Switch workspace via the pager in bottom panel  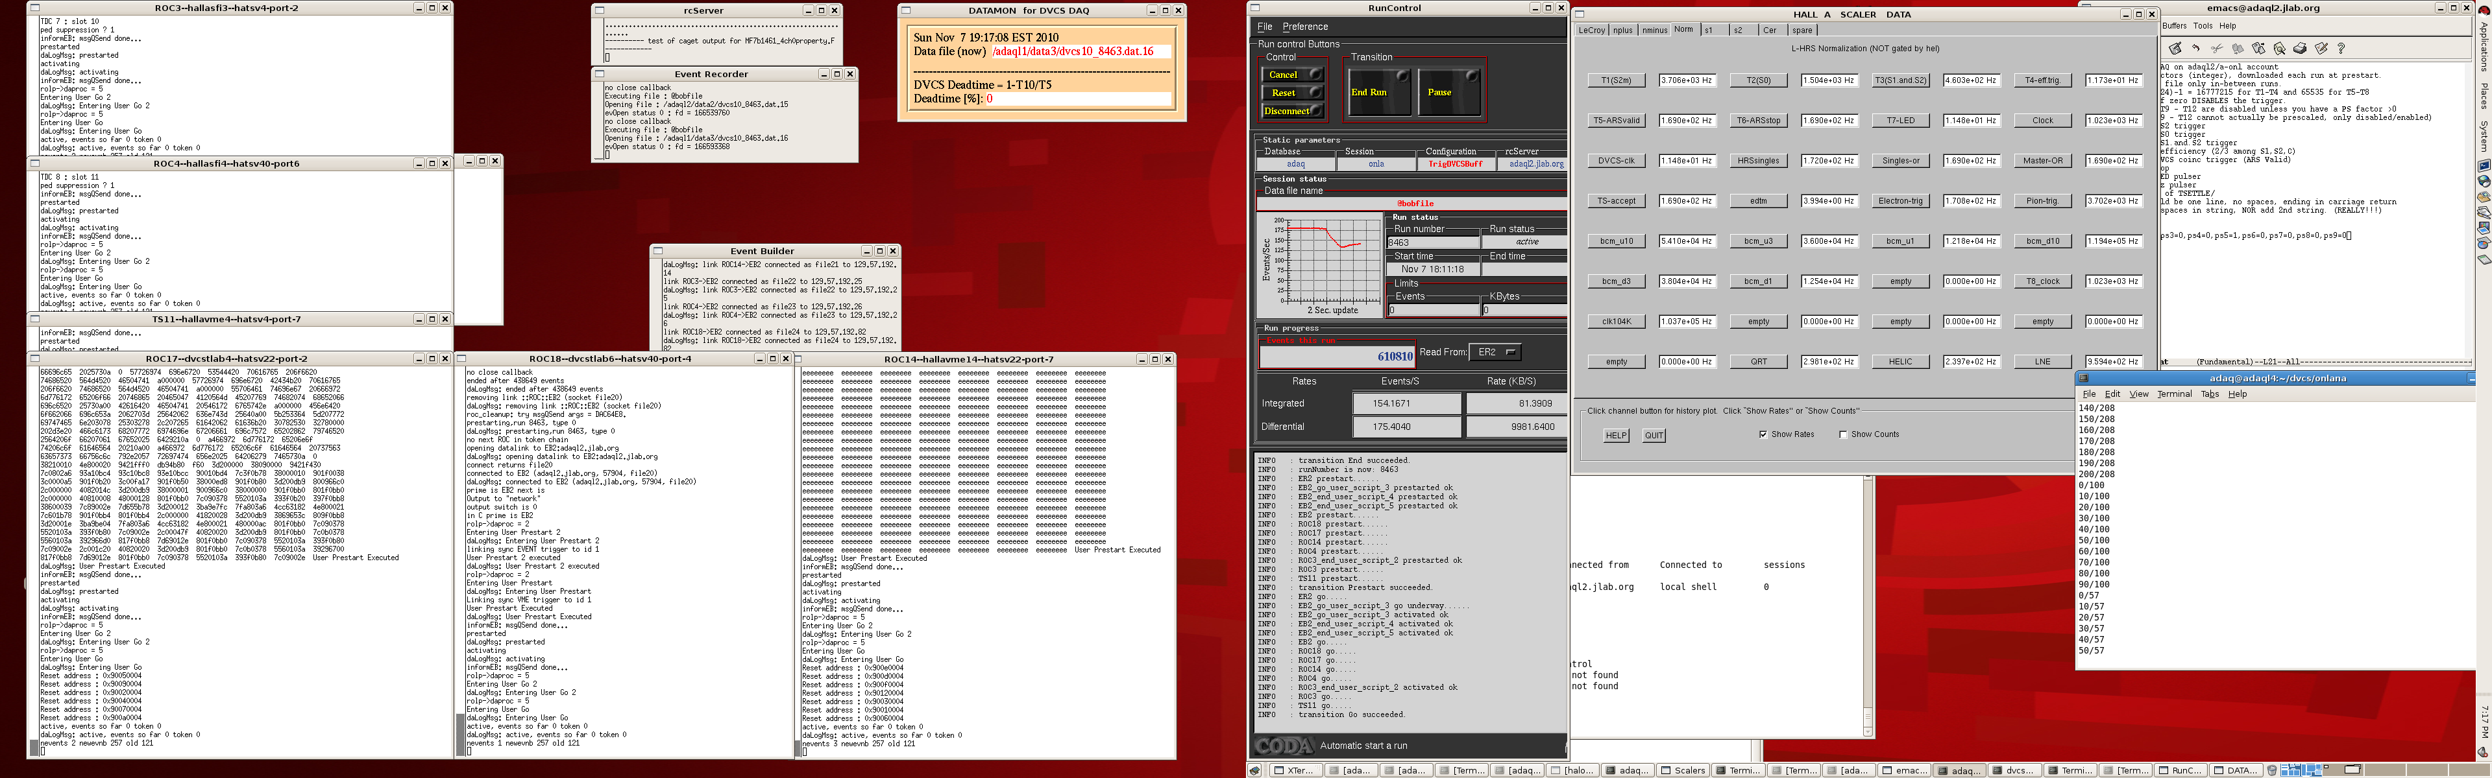click(x=2386, y=770)
